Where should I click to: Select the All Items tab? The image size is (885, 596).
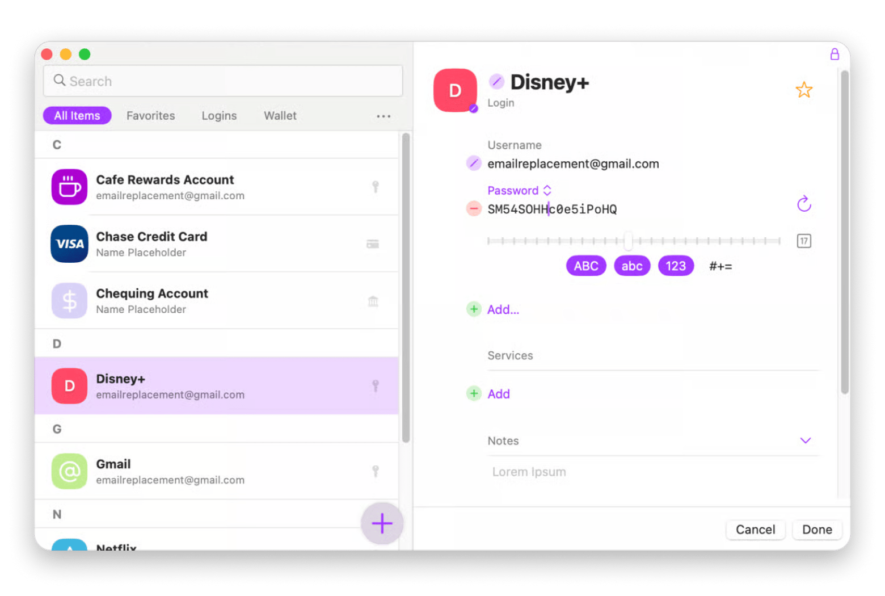pyautogui.click(x=77, y=116)
